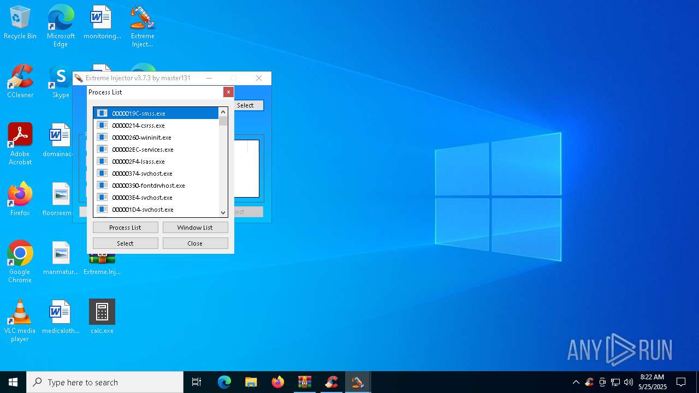Click the Select button in Extreme Injector window

(249, 105)
